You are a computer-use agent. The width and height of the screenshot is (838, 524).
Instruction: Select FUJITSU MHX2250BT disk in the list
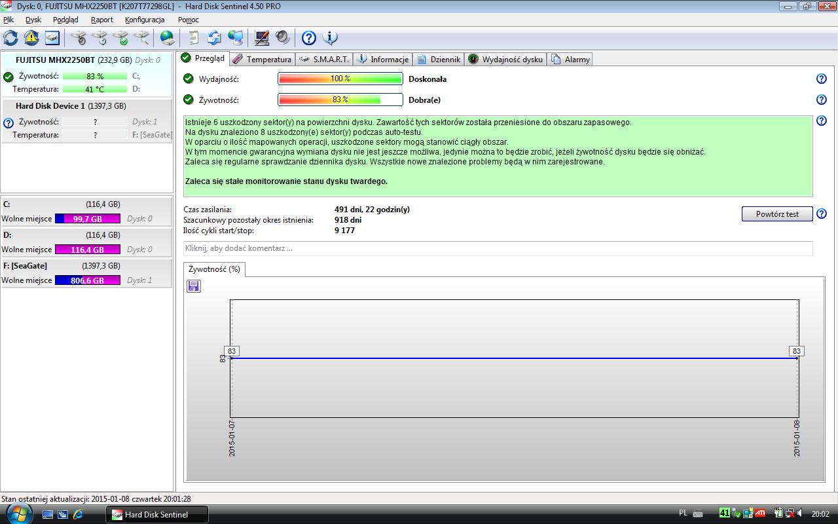point(87,74)
